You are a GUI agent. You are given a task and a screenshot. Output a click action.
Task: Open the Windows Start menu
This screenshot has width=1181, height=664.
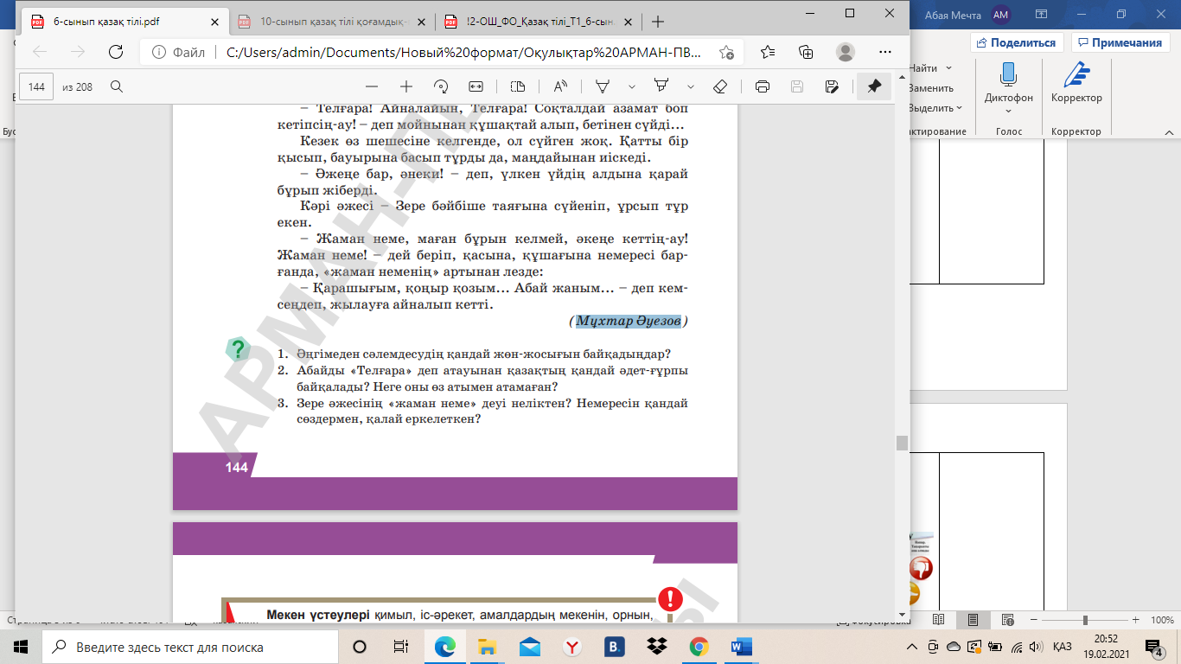(21, 647)
